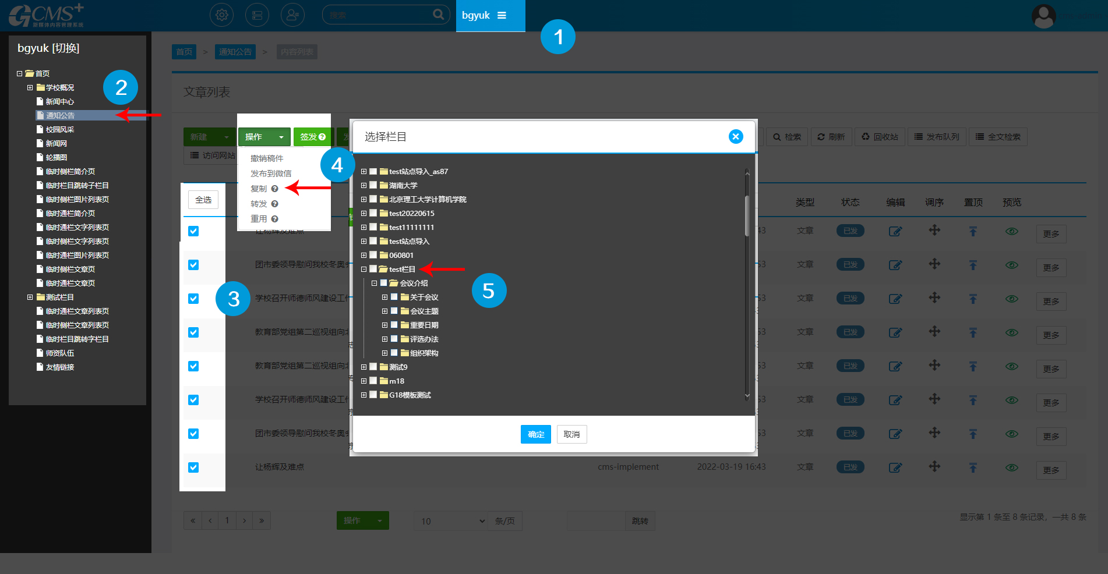Click the dialog's vertical scrollbar thumb
The height and width of the screenshot is (574, 1108).
[x=747, y=215]
